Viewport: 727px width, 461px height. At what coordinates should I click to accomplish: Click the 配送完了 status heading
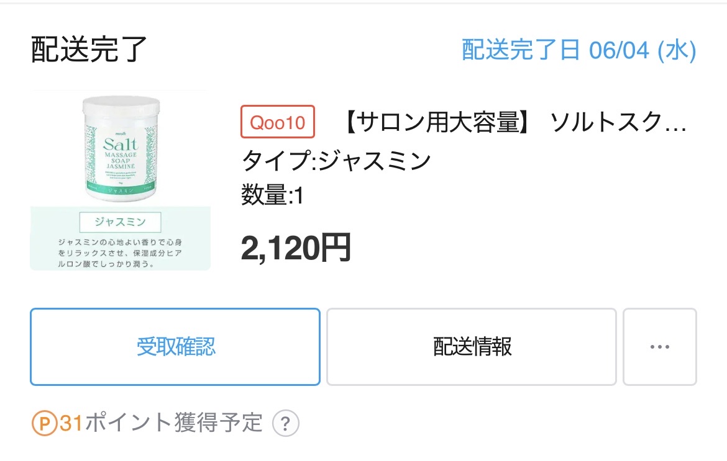[89, 50]
